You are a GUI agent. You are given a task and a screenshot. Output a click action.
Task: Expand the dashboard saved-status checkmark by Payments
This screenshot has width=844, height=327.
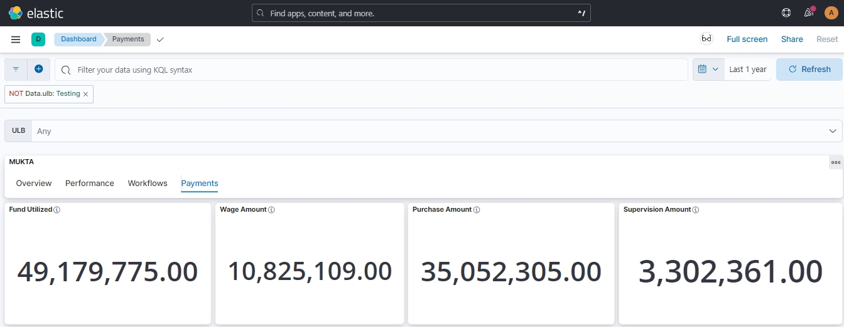point(160,39)
